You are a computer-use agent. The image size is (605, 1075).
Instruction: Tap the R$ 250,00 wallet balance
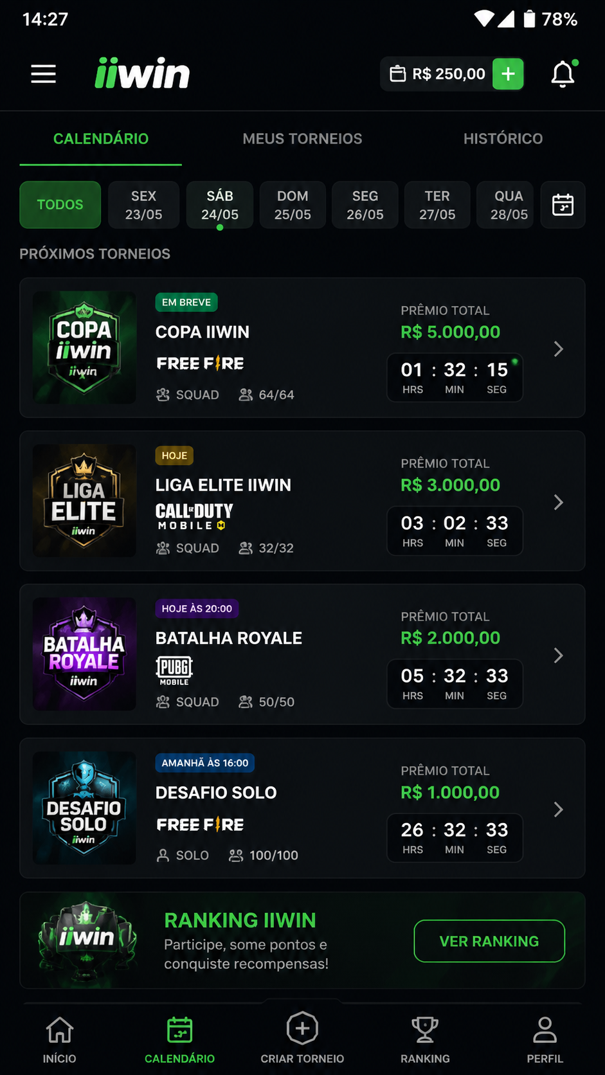(438, 74)
